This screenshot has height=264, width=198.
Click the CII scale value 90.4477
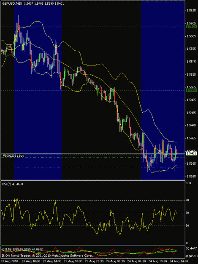click(x=191, y=248)
